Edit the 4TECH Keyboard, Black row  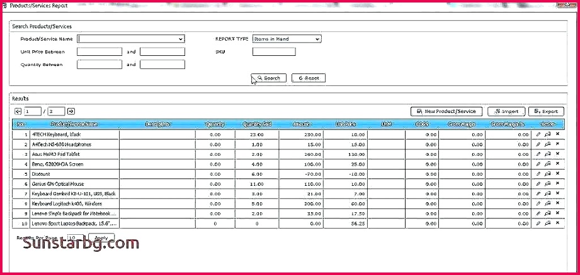tap(538, 134)
